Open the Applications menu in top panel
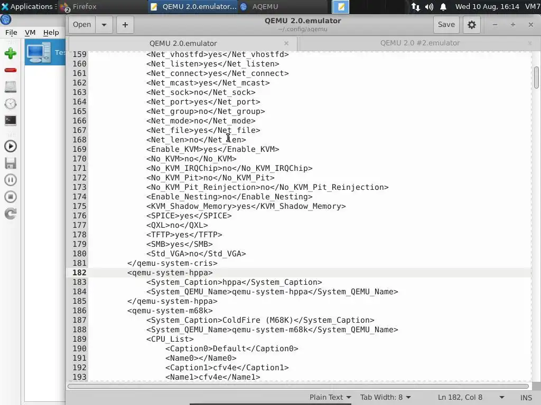 [29, 6]
